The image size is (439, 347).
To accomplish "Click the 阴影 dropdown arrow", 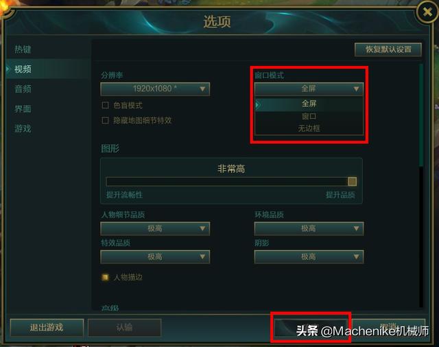I will (x=356, y=256).
